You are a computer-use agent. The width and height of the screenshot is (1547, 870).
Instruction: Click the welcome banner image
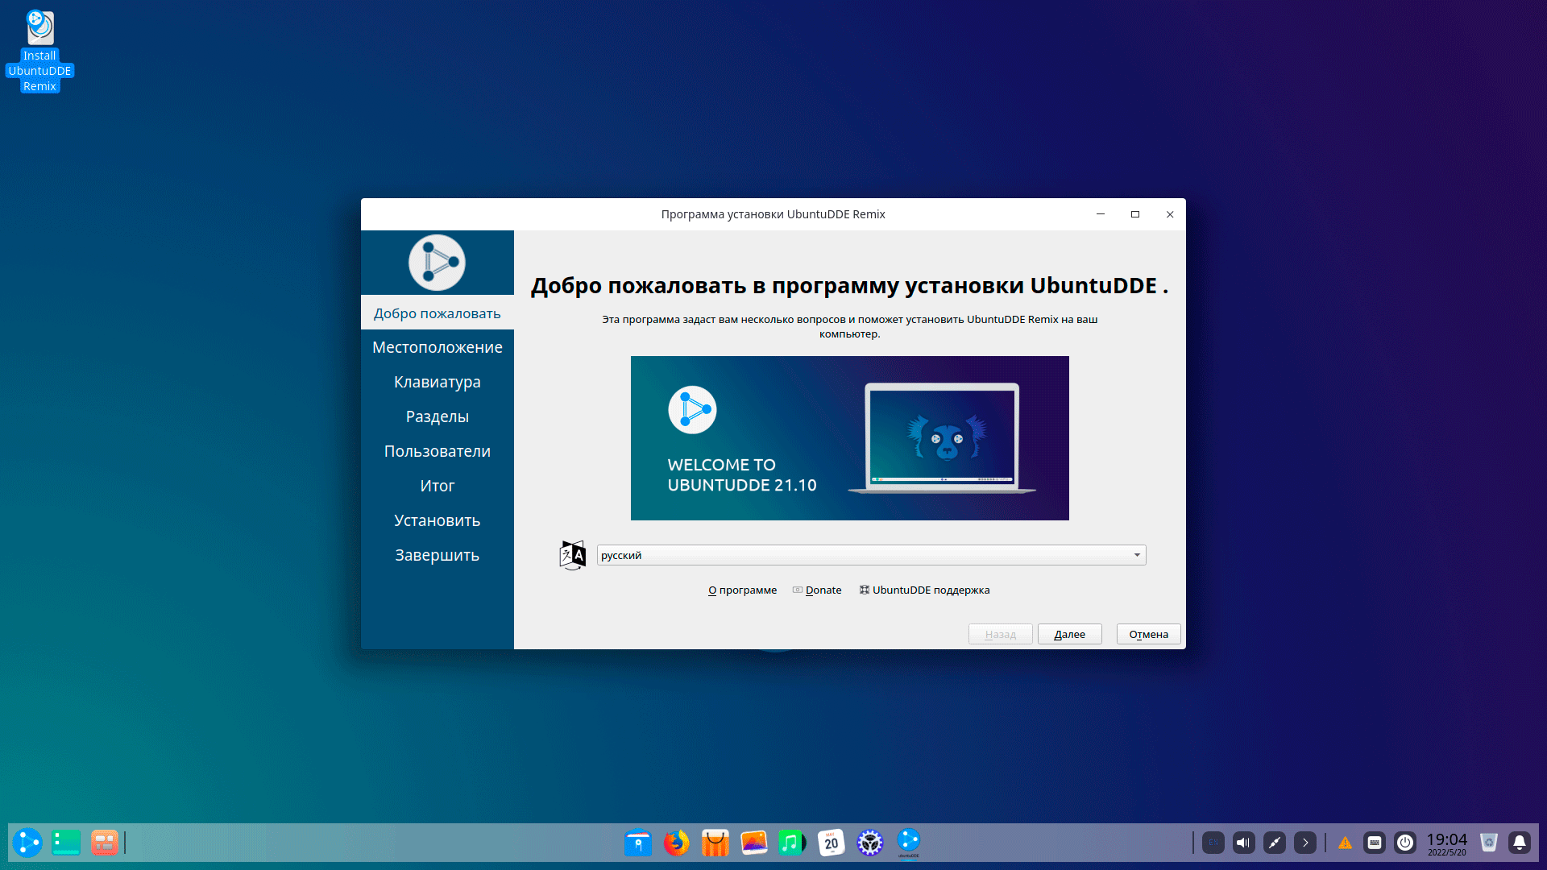tap(849, 437)
